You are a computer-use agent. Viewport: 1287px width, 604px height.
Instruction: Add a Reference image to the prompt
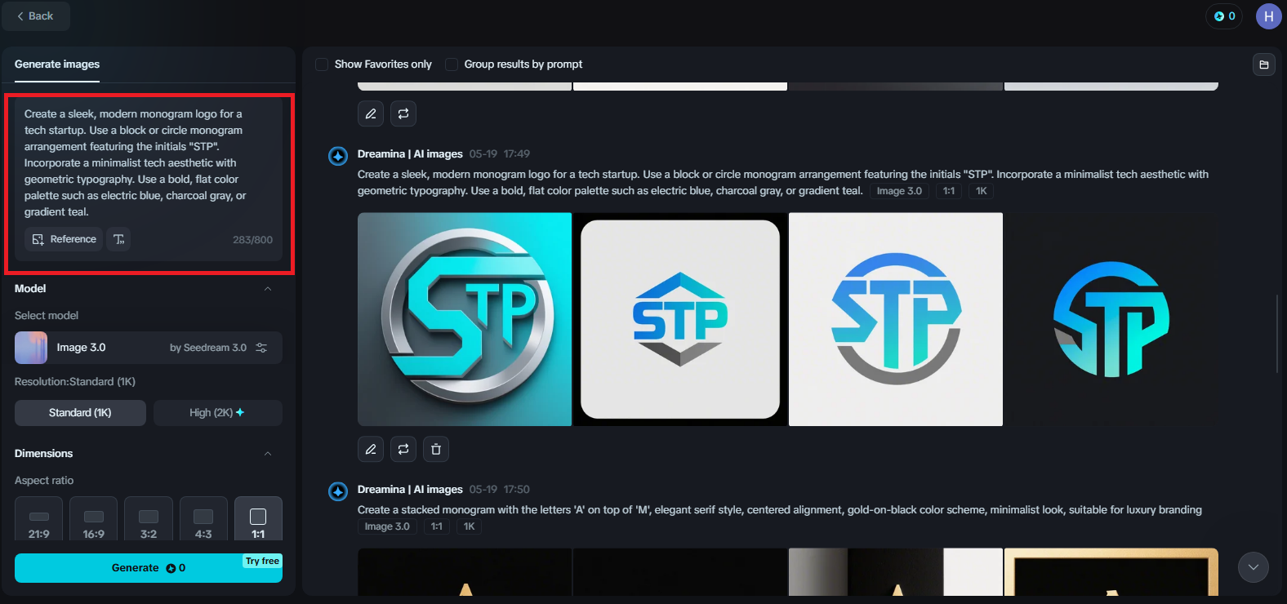coord(64,239)
